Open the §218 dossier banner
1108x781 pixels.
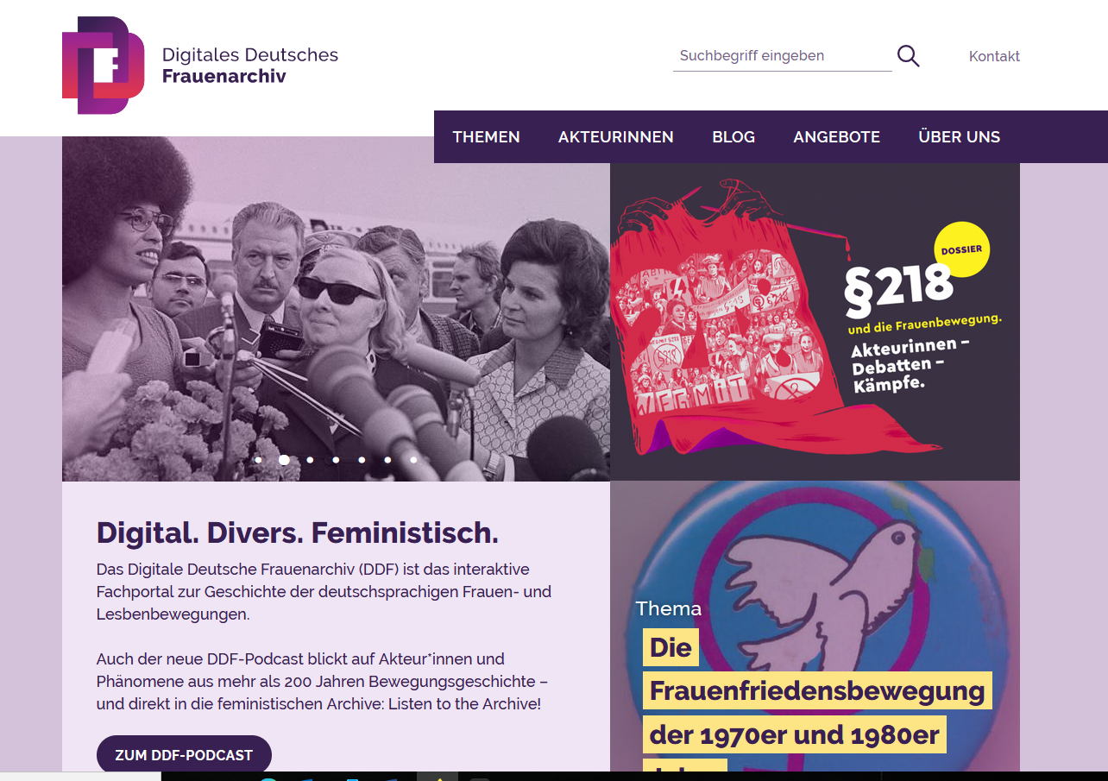pos(815,322)
